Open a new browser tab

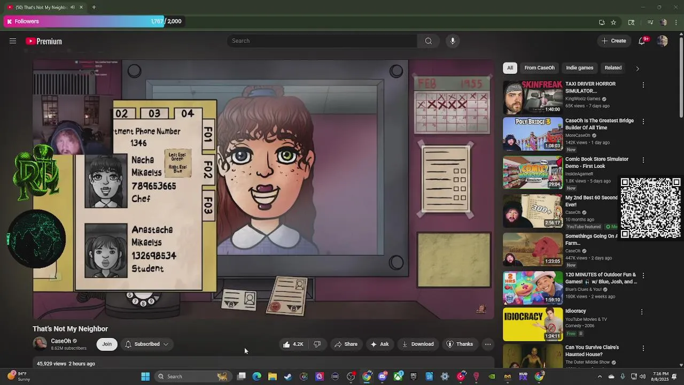click(x=94, y=7)
